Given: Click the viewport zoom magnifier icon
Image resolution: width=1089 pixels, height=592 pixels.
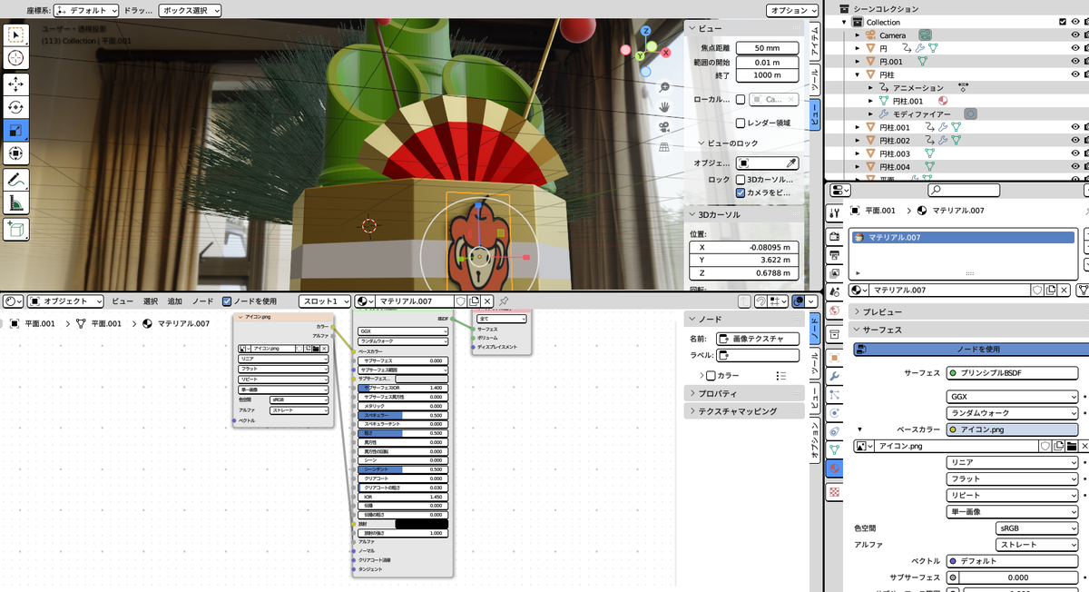Looking at the screenshot, I should [x=664, y=87].
